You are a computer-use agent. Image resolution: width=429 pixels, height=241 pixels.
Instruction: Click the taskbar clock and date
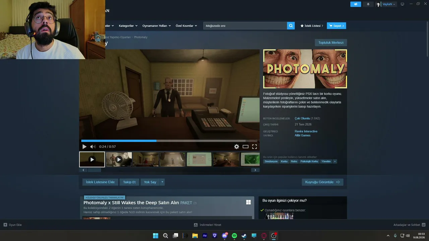tap(419, 236)
